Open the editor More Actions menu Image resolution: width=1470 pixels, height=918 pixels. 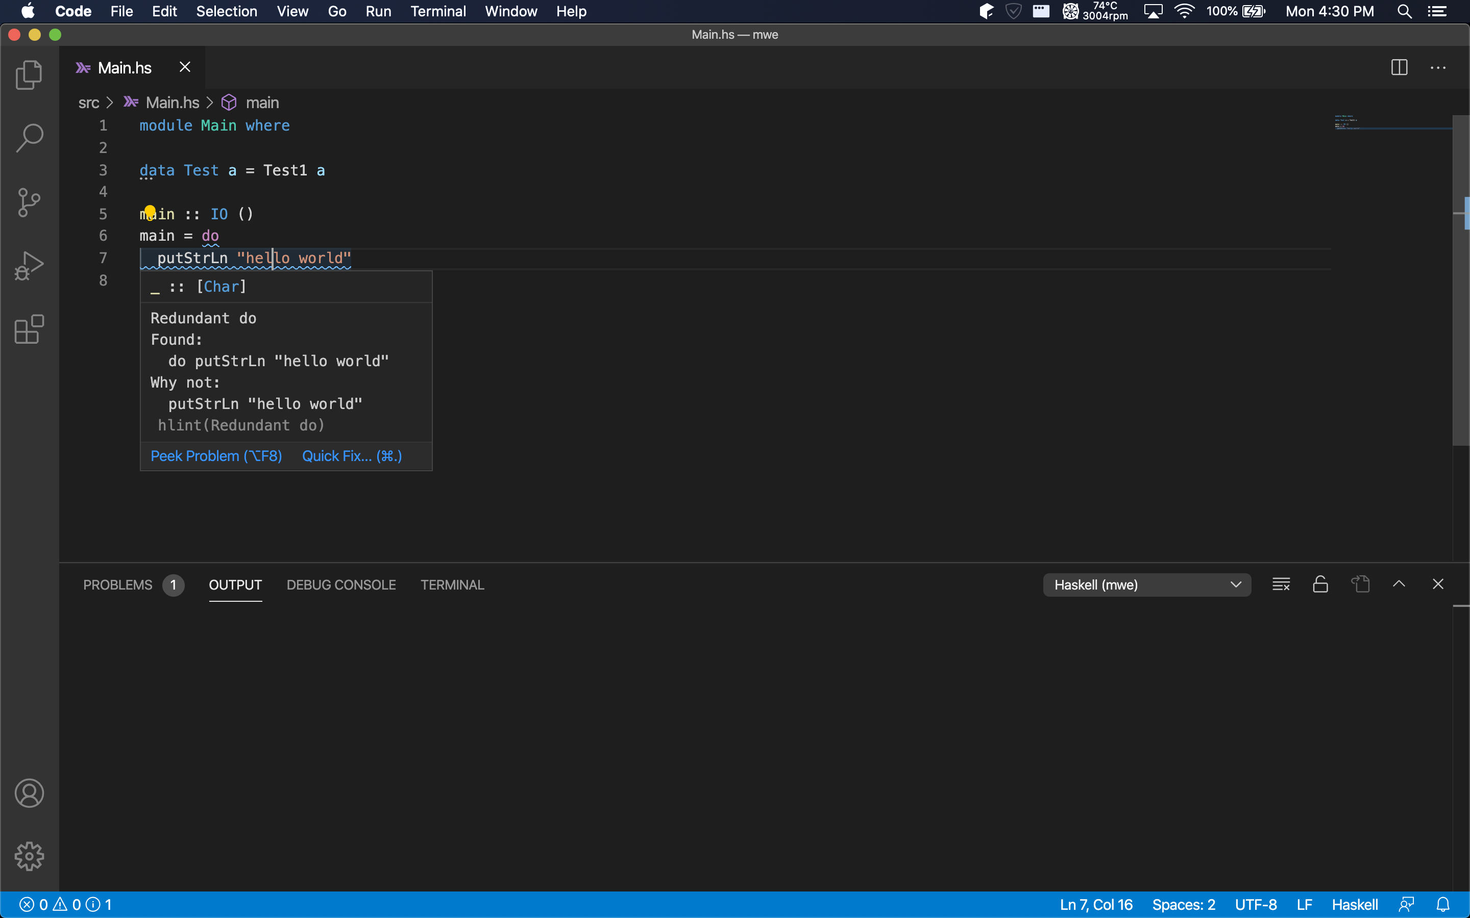coord(1438,67)
